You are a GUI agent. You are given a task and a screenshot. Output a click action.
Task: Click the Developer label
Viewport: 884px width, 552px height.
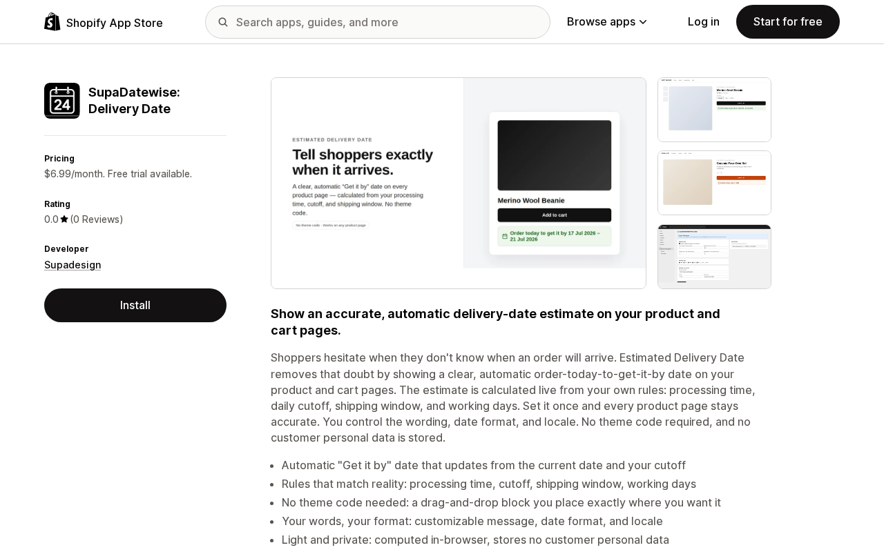[66, 249]
